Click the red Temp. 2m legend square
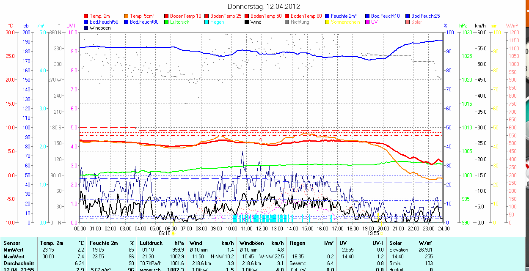Viewport: 529px width, 271px height. (86, 16)
